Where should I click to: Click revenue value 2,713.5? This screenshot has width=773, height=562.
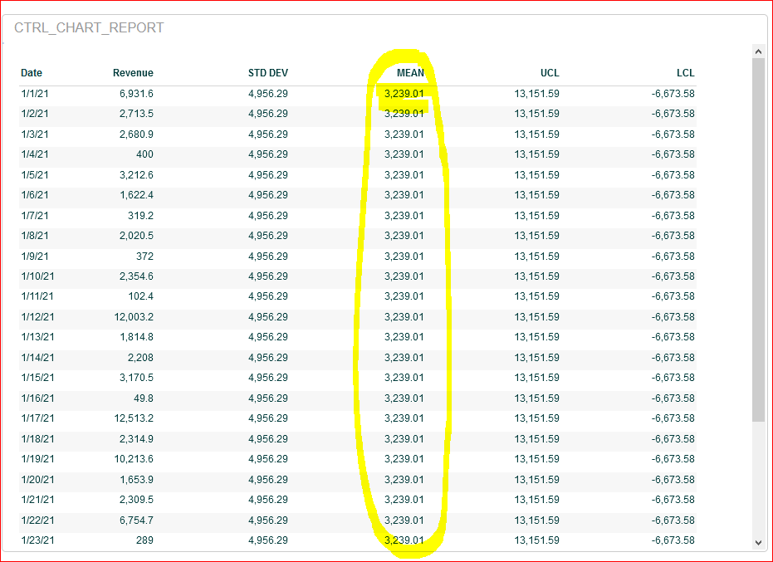coord(136,114)
